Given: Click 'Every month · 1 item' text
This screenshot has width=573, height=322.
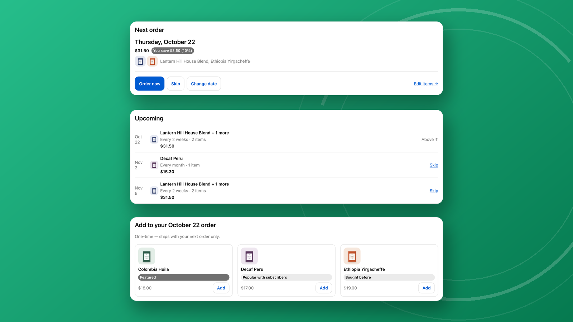Looking at the screenshot, I should pos(180,165).
